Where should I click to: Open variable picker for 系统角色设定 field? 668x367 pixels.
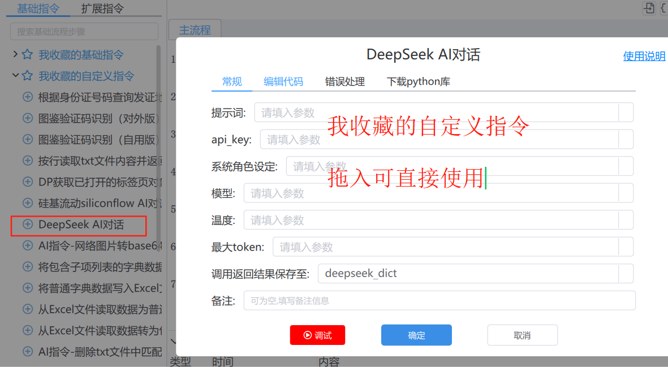tap(626, 166)
